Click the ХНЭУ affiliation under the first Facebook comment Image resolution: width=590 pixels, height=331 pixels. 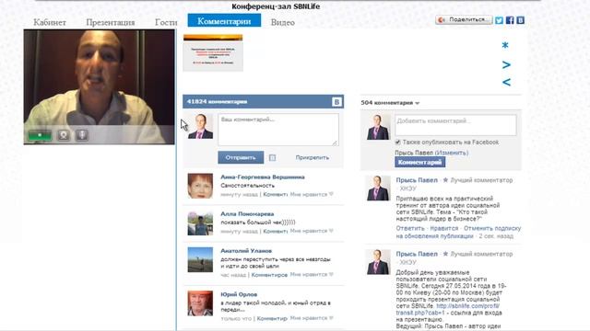(x=407, y=188)
